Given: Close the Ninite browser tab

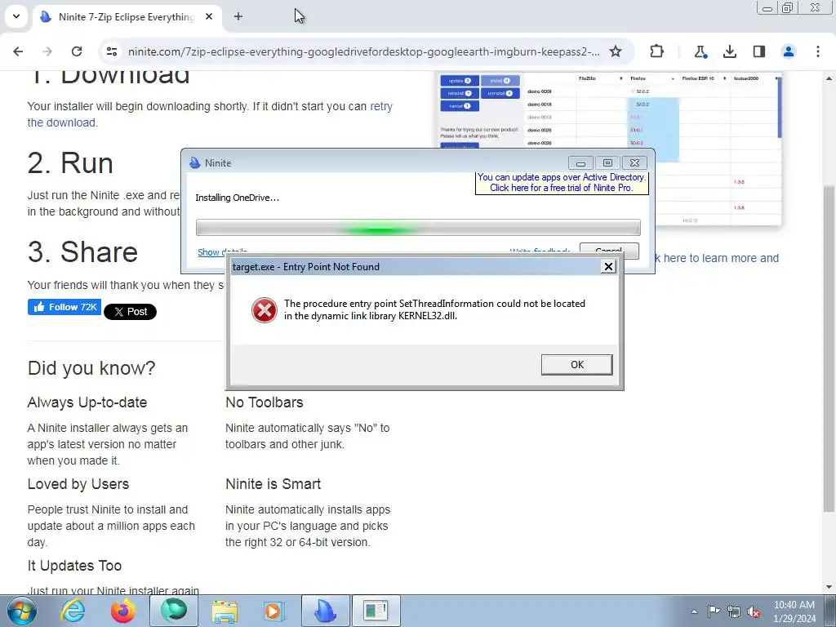Looking at the screenshot, I should click(209, 16).
